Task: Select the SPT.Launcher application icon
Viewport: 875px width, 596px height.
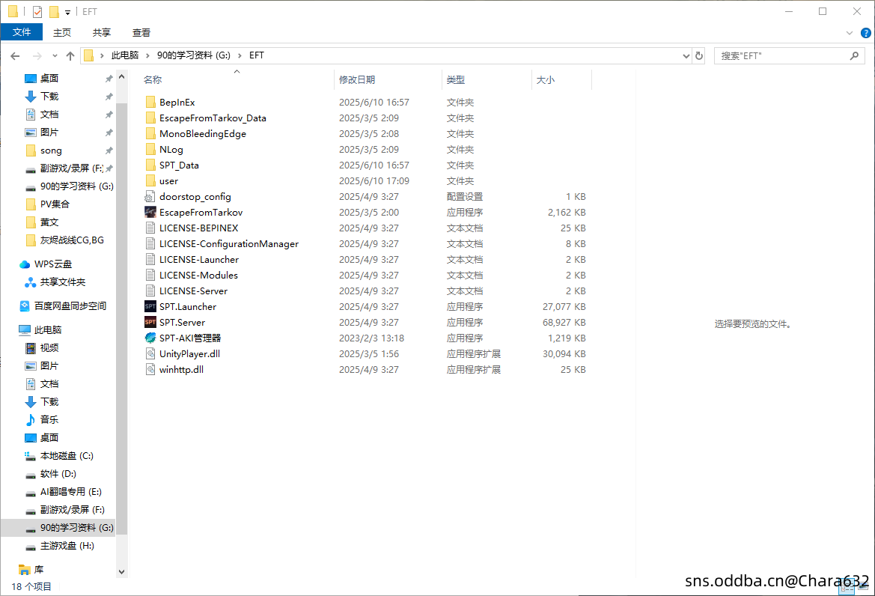Action: point(150,306)
